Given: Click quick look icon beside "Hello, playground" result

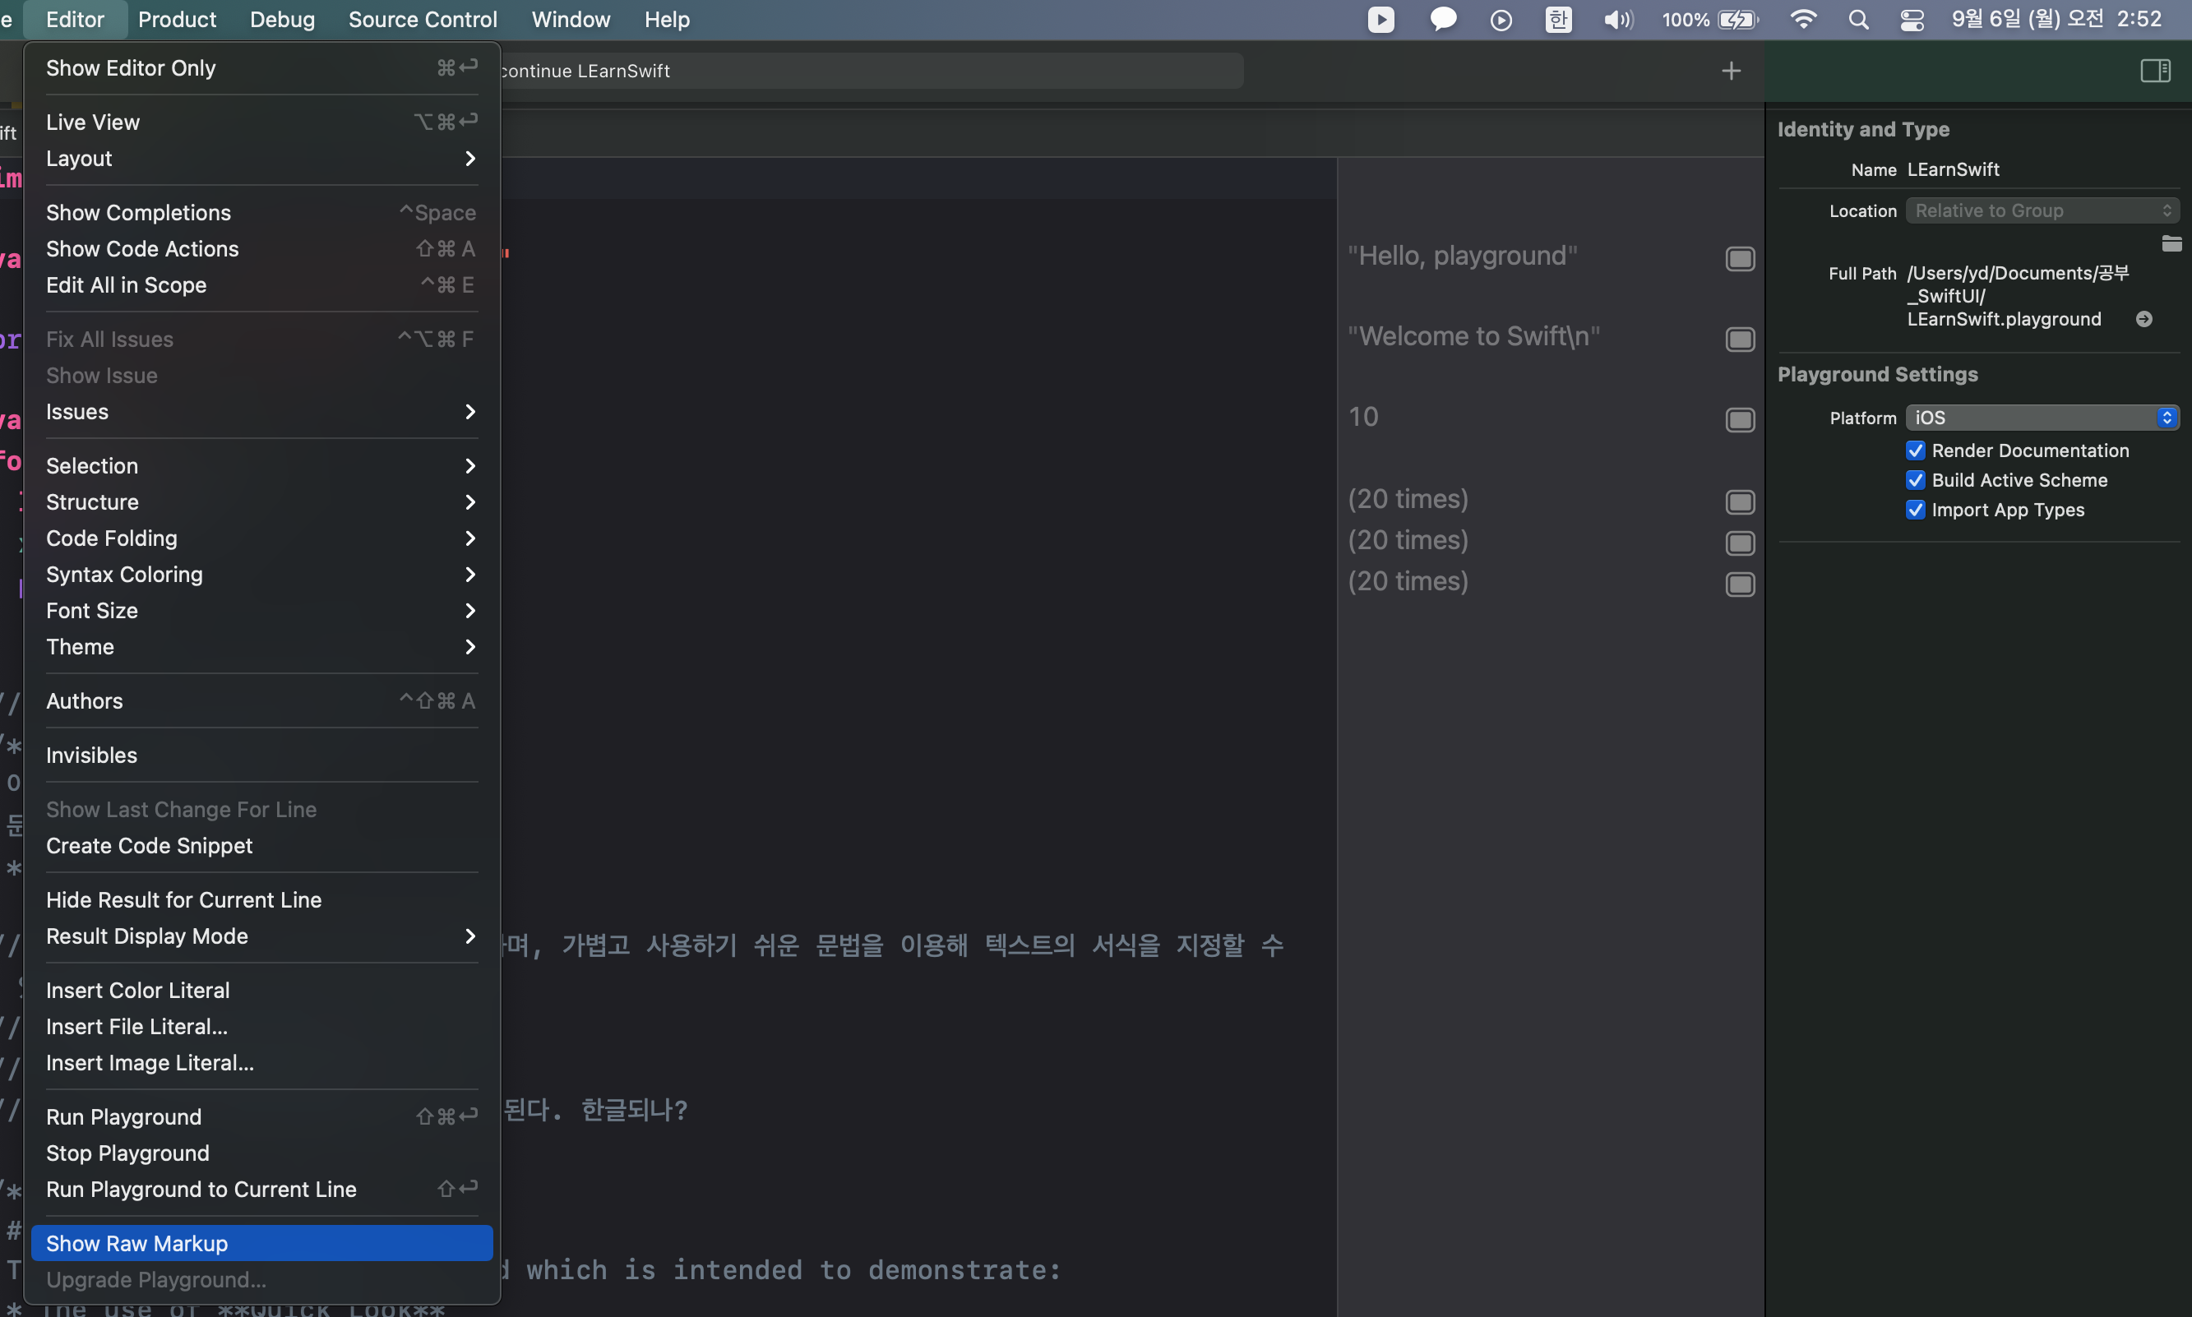Looking at the screenshot, I should coord(1740,258).
